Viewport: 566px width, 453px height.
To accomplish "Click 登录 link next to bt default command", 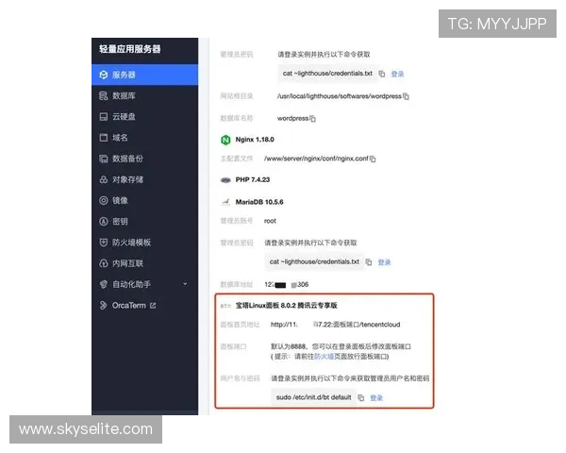I will (x=376, y=398).
